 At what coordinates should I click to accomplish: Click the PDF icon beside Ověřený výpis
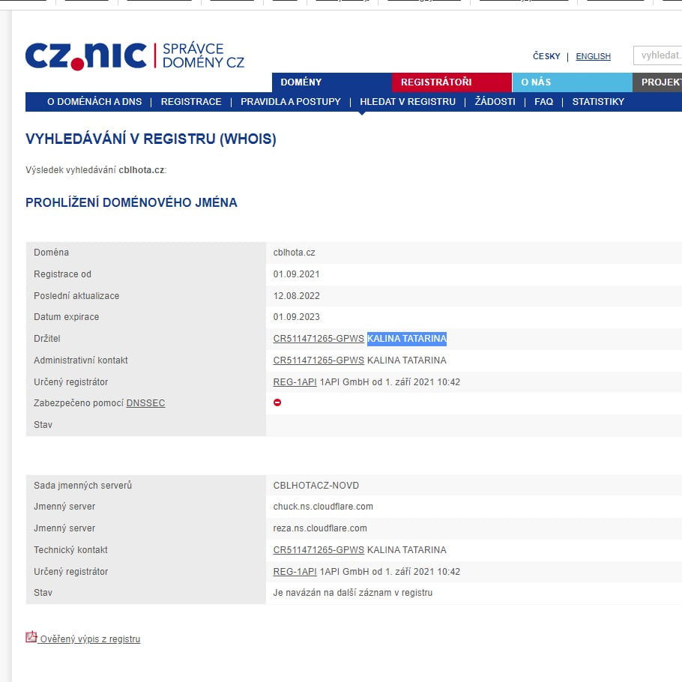coord(31,638)
